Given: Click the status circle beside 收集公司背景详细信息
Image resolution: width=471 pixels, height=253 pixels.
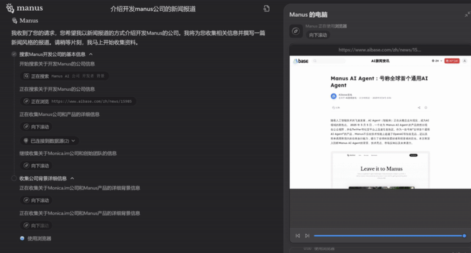Looking at the screenshot, I should [14, 178].
